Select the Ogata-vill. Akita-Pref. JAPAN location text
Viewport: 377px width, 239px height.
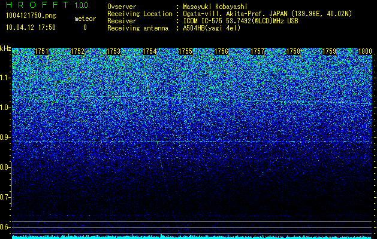(267, 14)
